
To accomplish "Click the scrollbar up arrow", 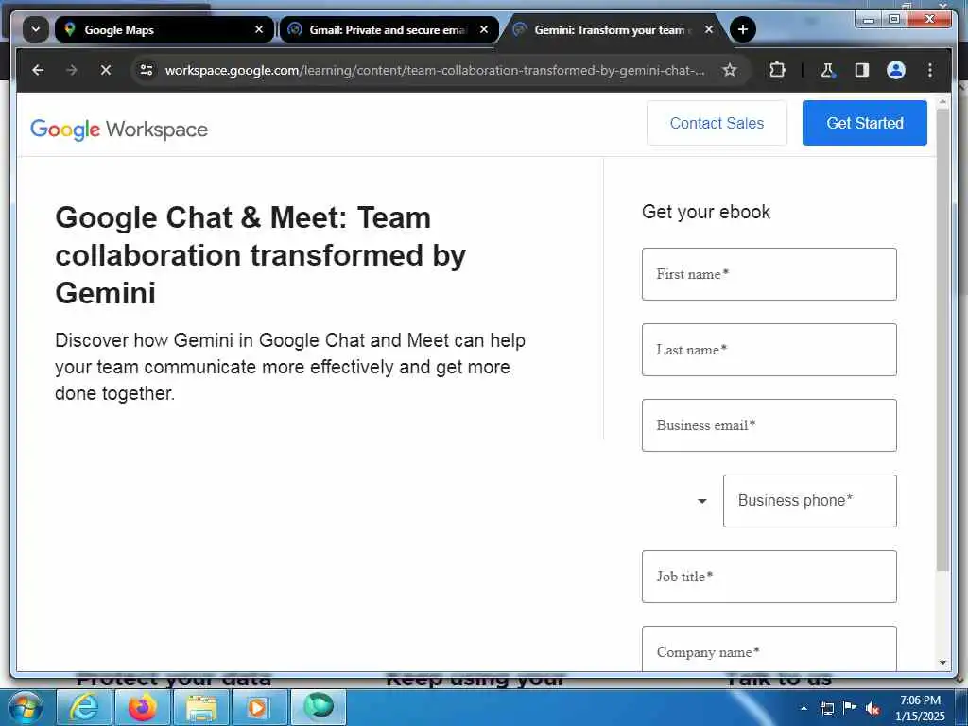I will coord(942,100).
